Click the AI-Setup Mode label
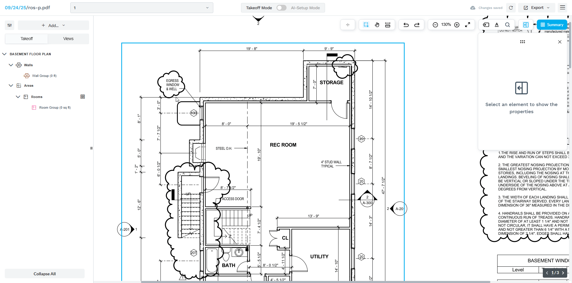Screen dimensions: 572x283 point(305,8)
